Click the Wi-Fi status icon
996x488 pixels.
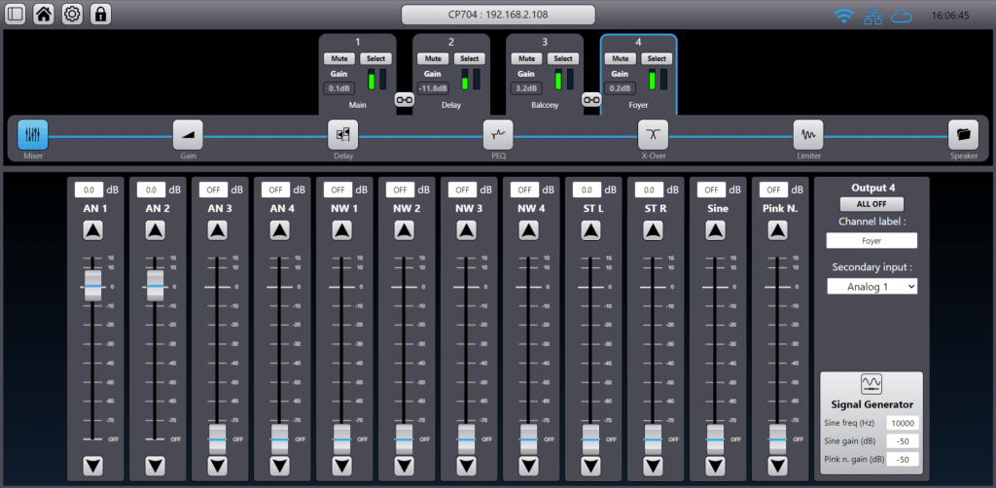(844, 17)
